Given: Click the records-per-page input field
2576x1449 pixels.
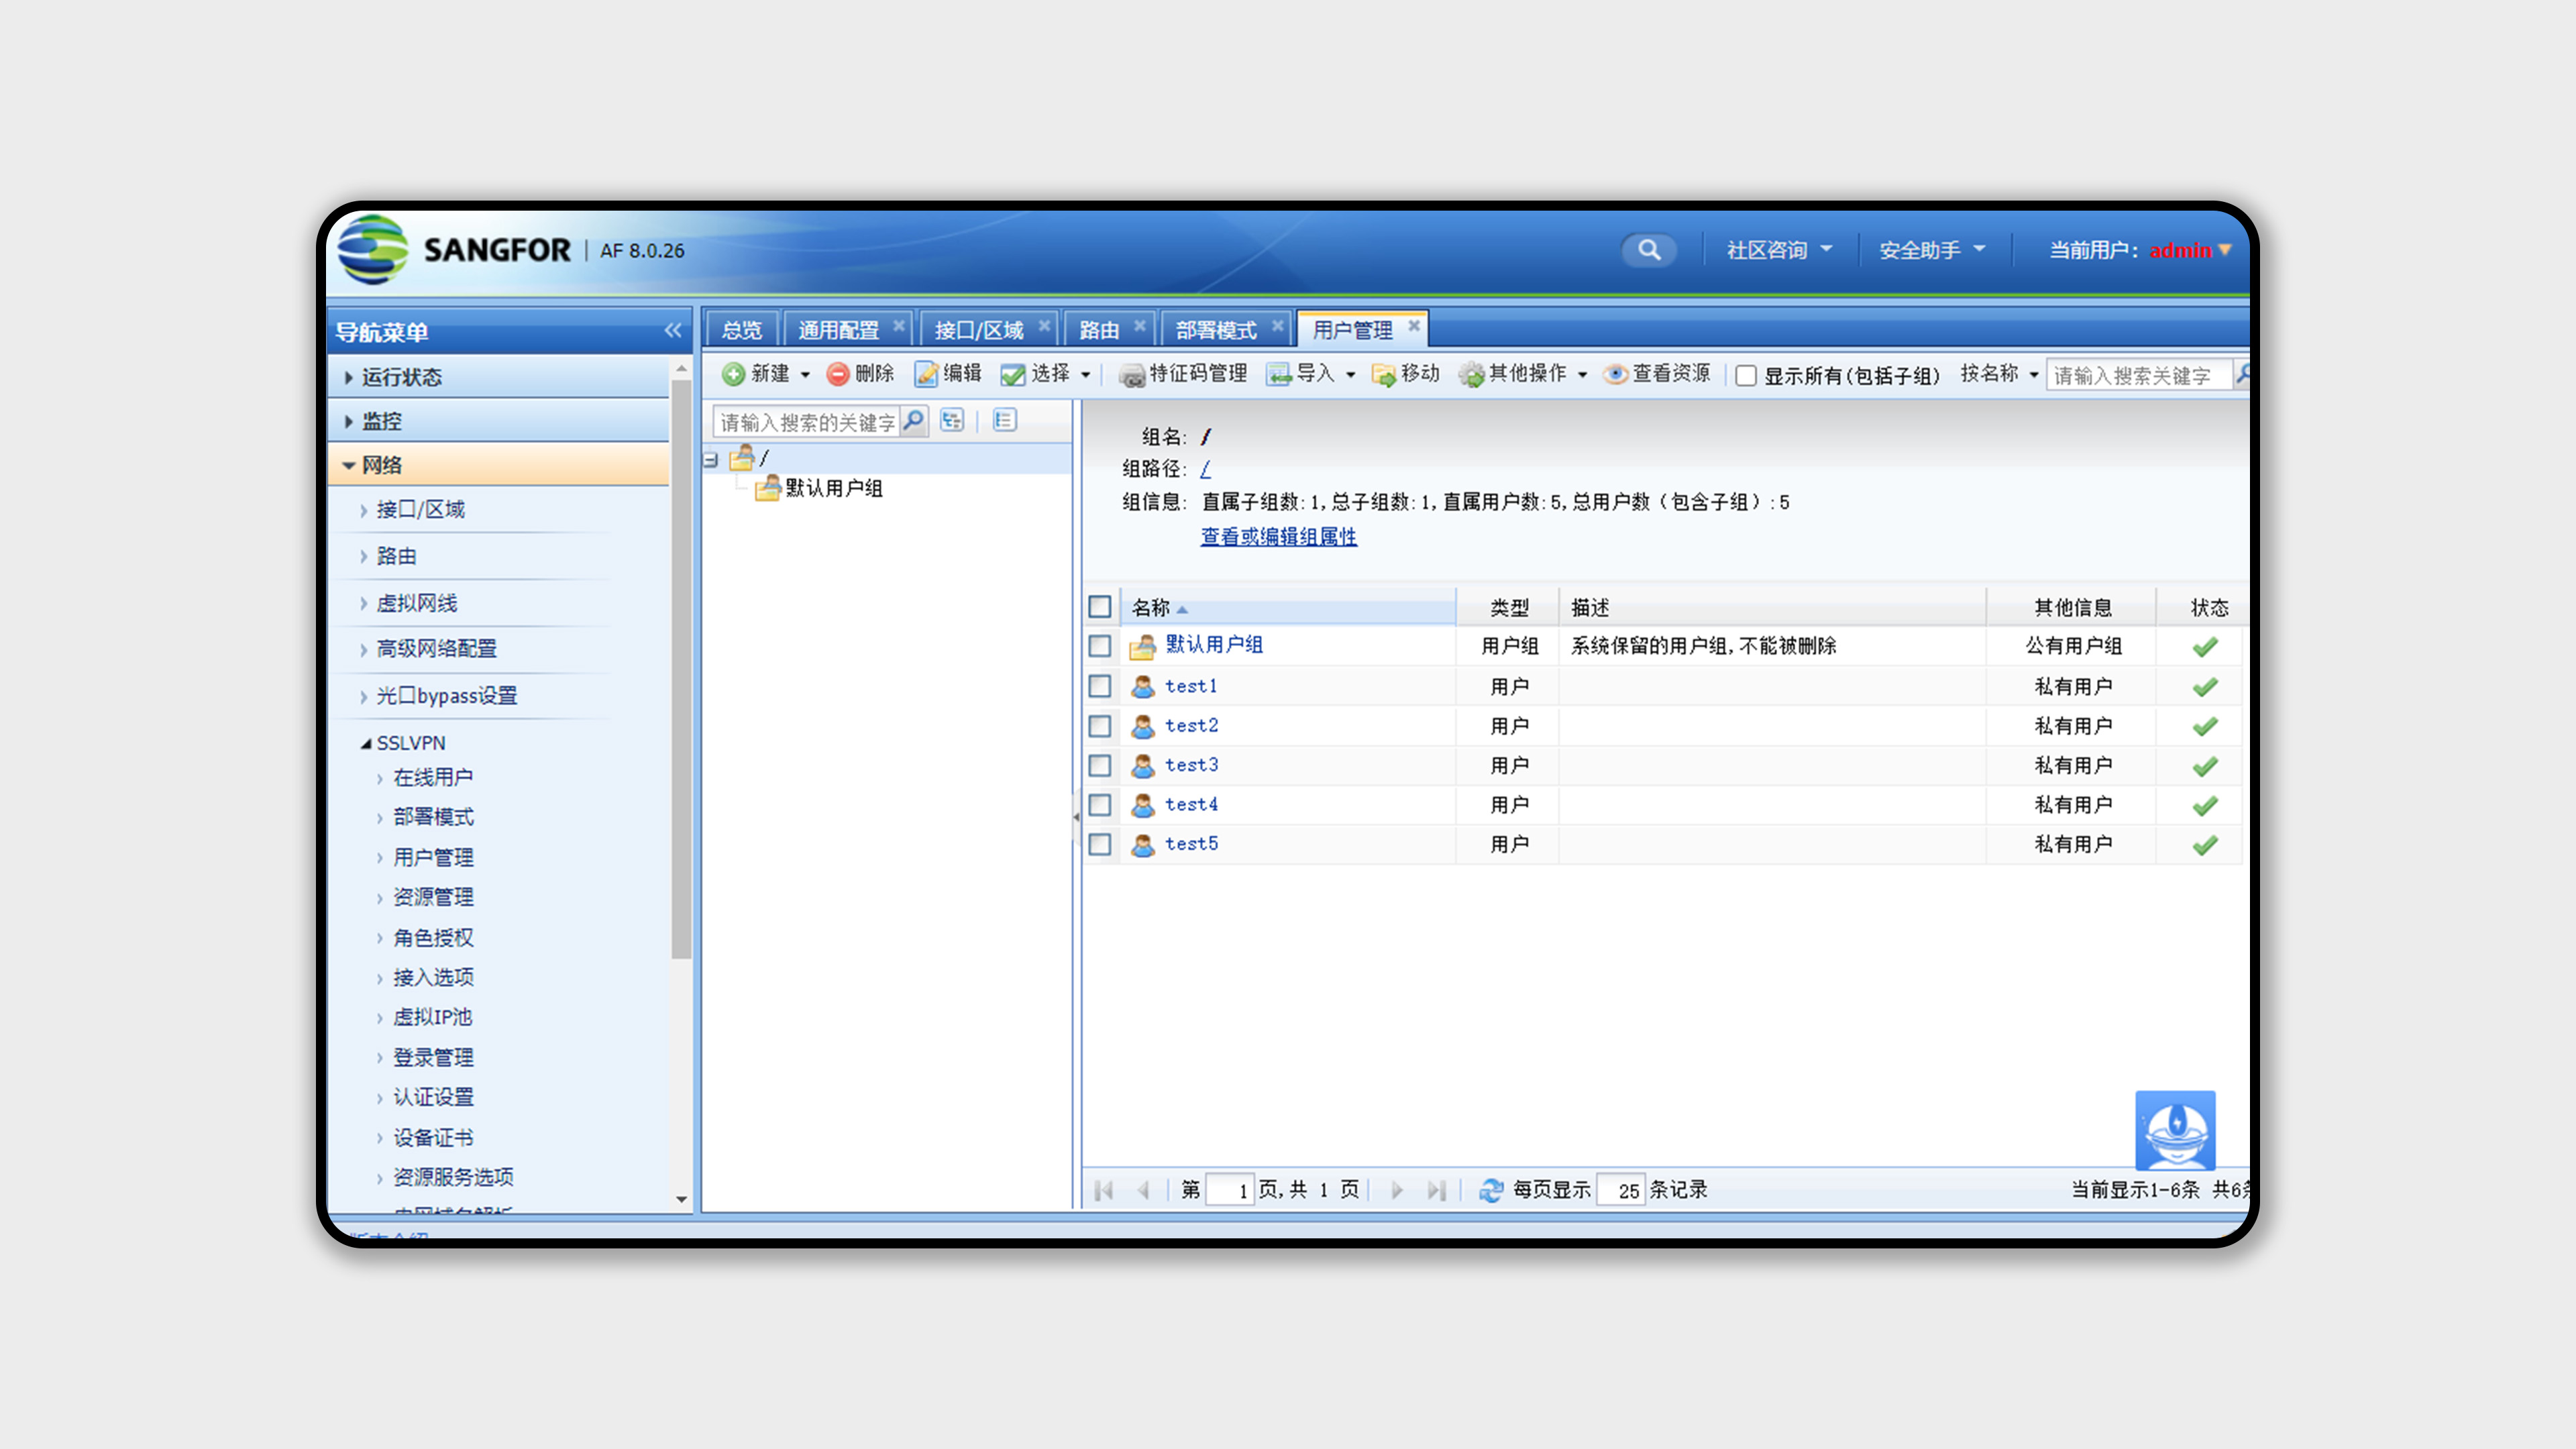Looking at the screenshot, I should 1620,1190.
